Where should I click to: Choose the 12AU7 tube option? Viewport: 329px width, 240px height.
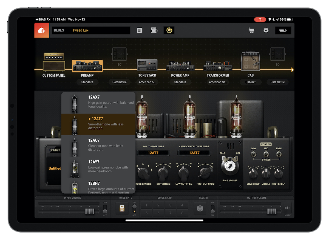click(98, 146)
